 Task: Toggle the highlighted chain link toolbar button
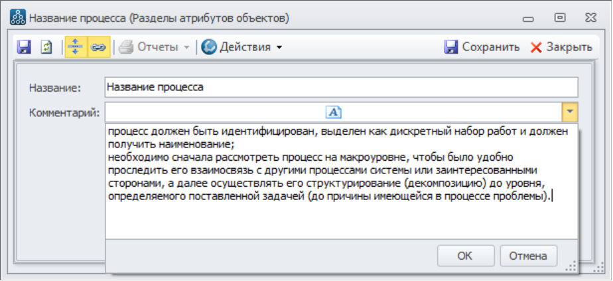pos(98,47)
